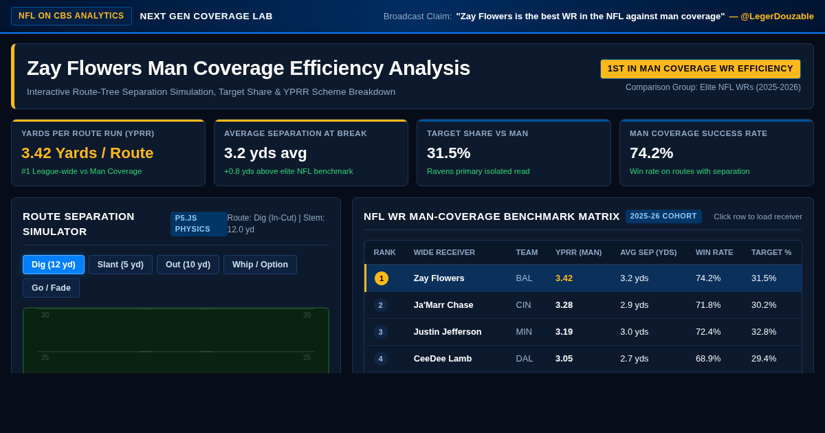
Task: Click the 32.8% target percent cell
Action: (x=764, y=332)
